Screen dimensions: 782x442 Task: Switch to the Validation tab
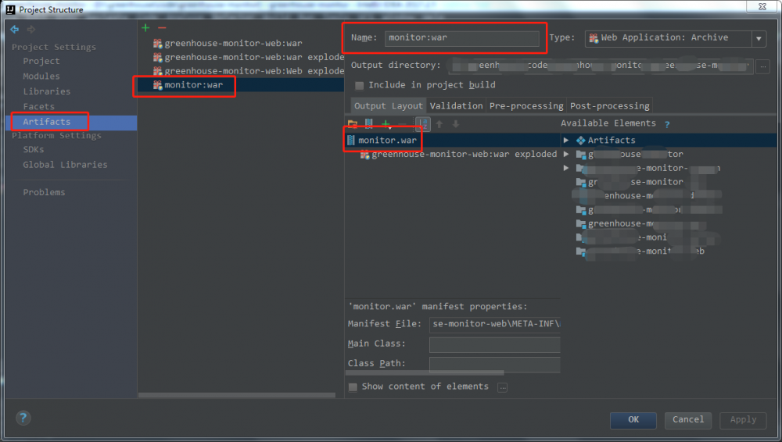[x=457, y=105]
